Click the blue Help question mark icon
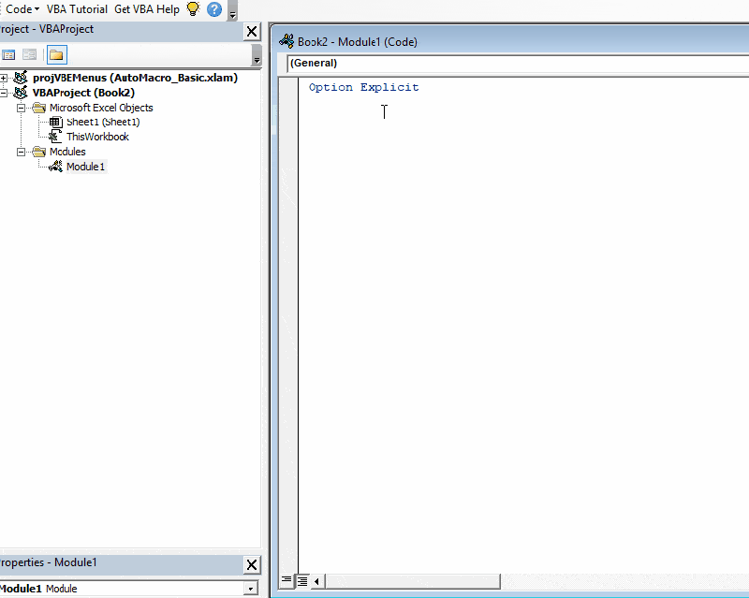Screen dimensions: 749x598 (x=213, y=9)
